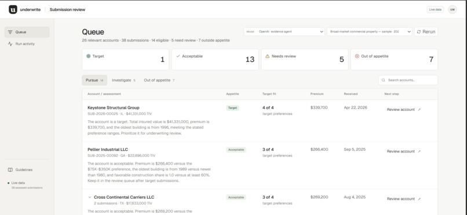Image resolution: width=467 pixels, height=215 pixels.
Task: Click the Aug 4, 2025 received date
Action: point(355,197)
